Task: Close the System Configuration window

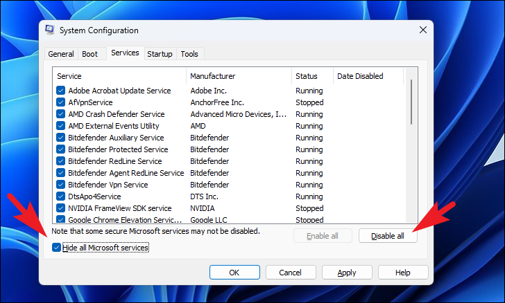Action: (x=423, y=30)
